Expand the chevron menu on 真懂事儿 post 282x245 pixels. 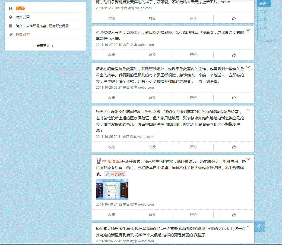tap(248, 30)
